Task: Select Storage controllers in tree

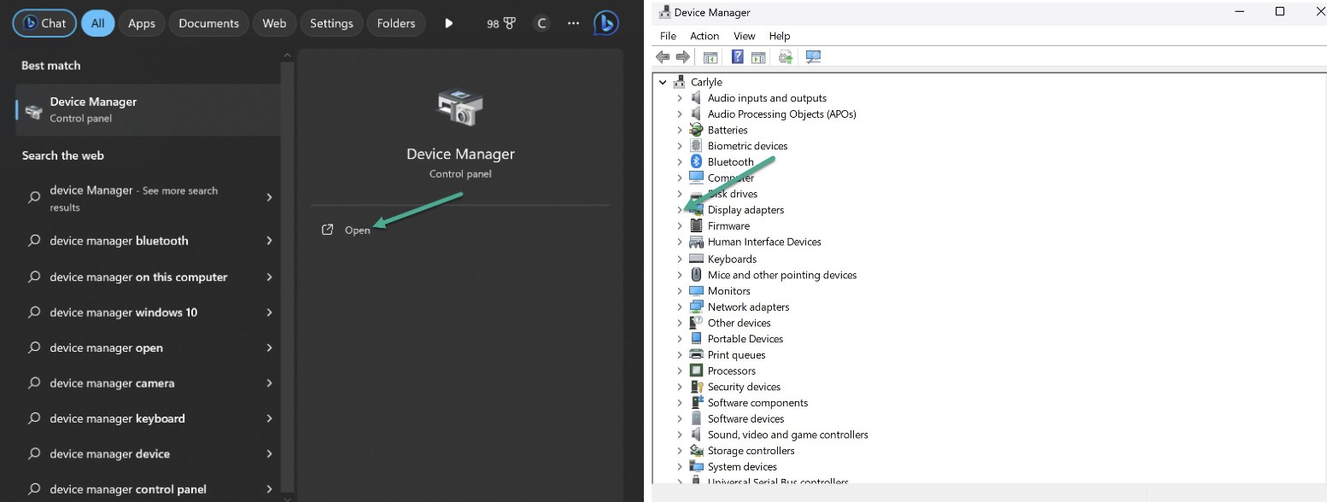Action: coord(751,451)
